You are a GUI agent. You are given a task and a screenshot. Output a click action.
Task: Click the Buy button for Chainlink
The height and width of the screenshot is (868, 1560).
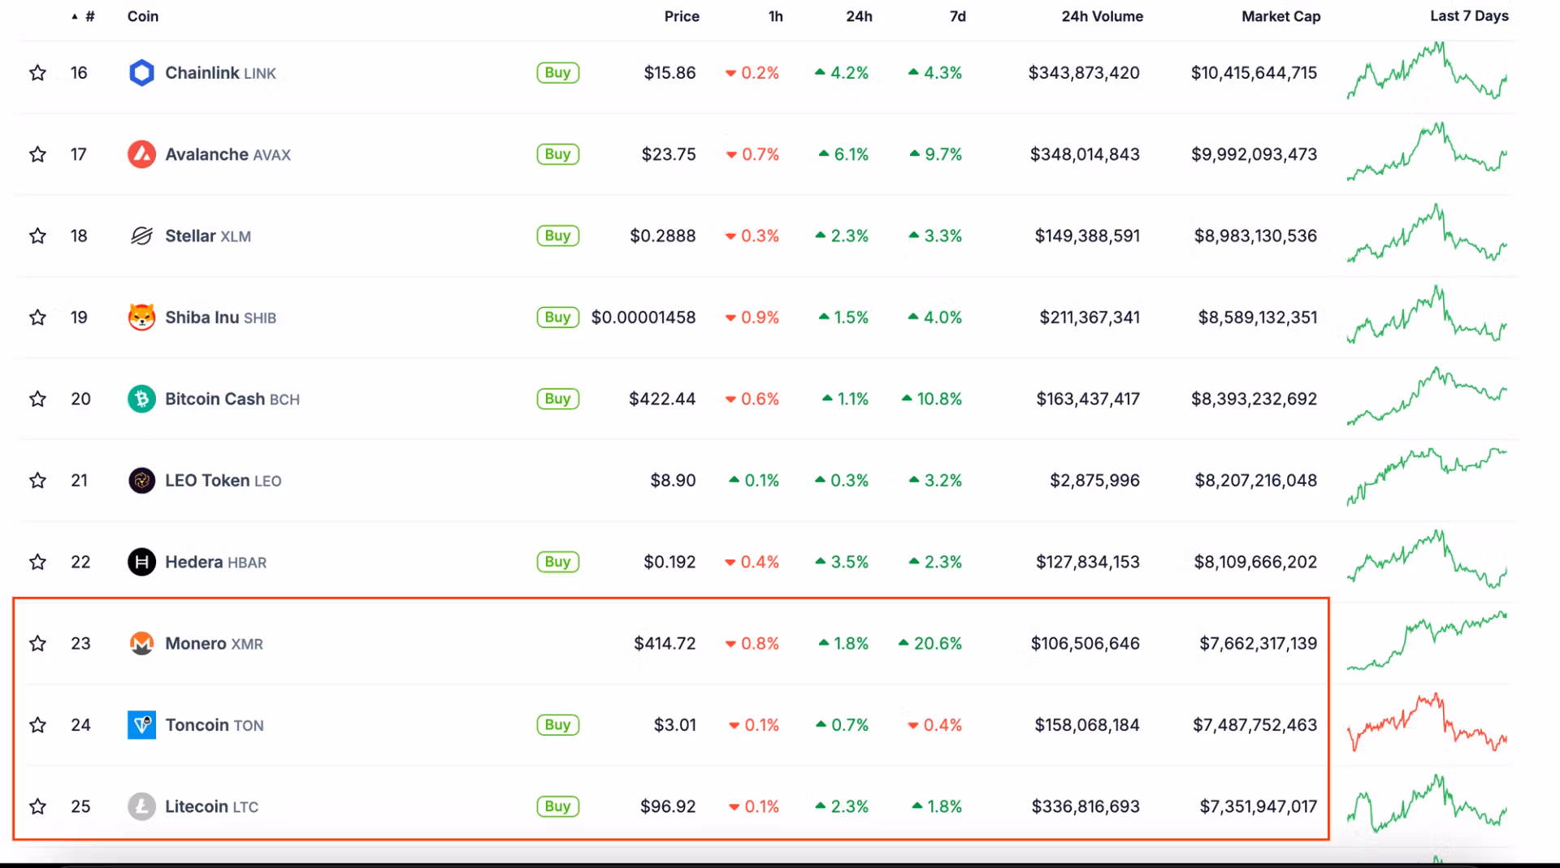[557, 73]
